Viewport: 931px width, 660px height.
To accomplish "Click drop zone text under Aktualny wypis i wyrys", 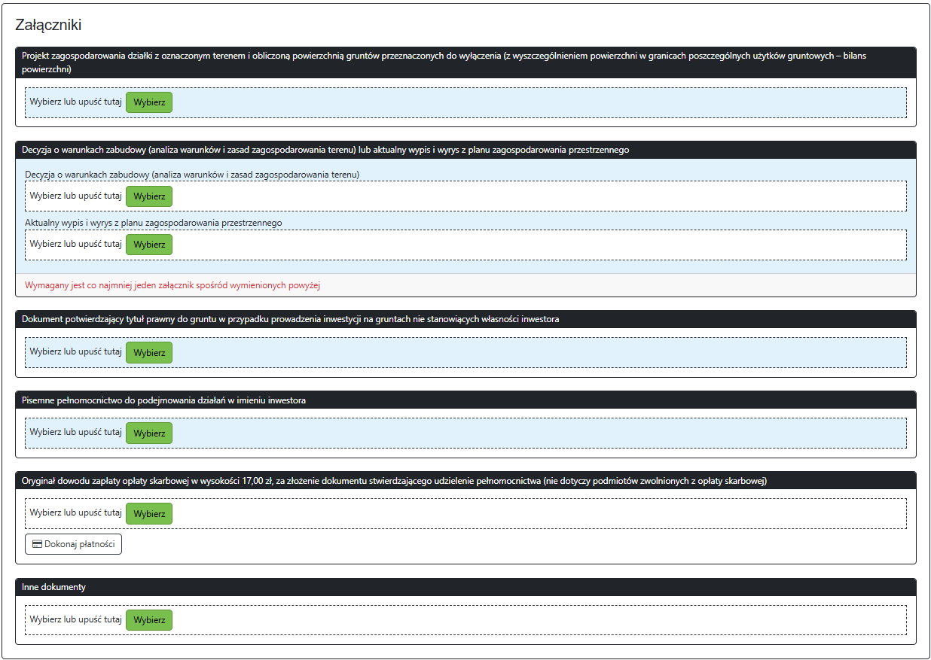I will pyautogui.click(x=75, y=244).
